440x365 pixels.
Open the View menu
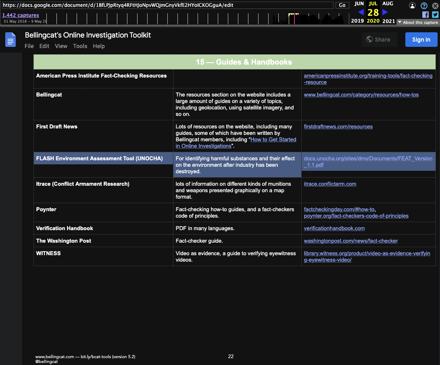click(61, 46)
